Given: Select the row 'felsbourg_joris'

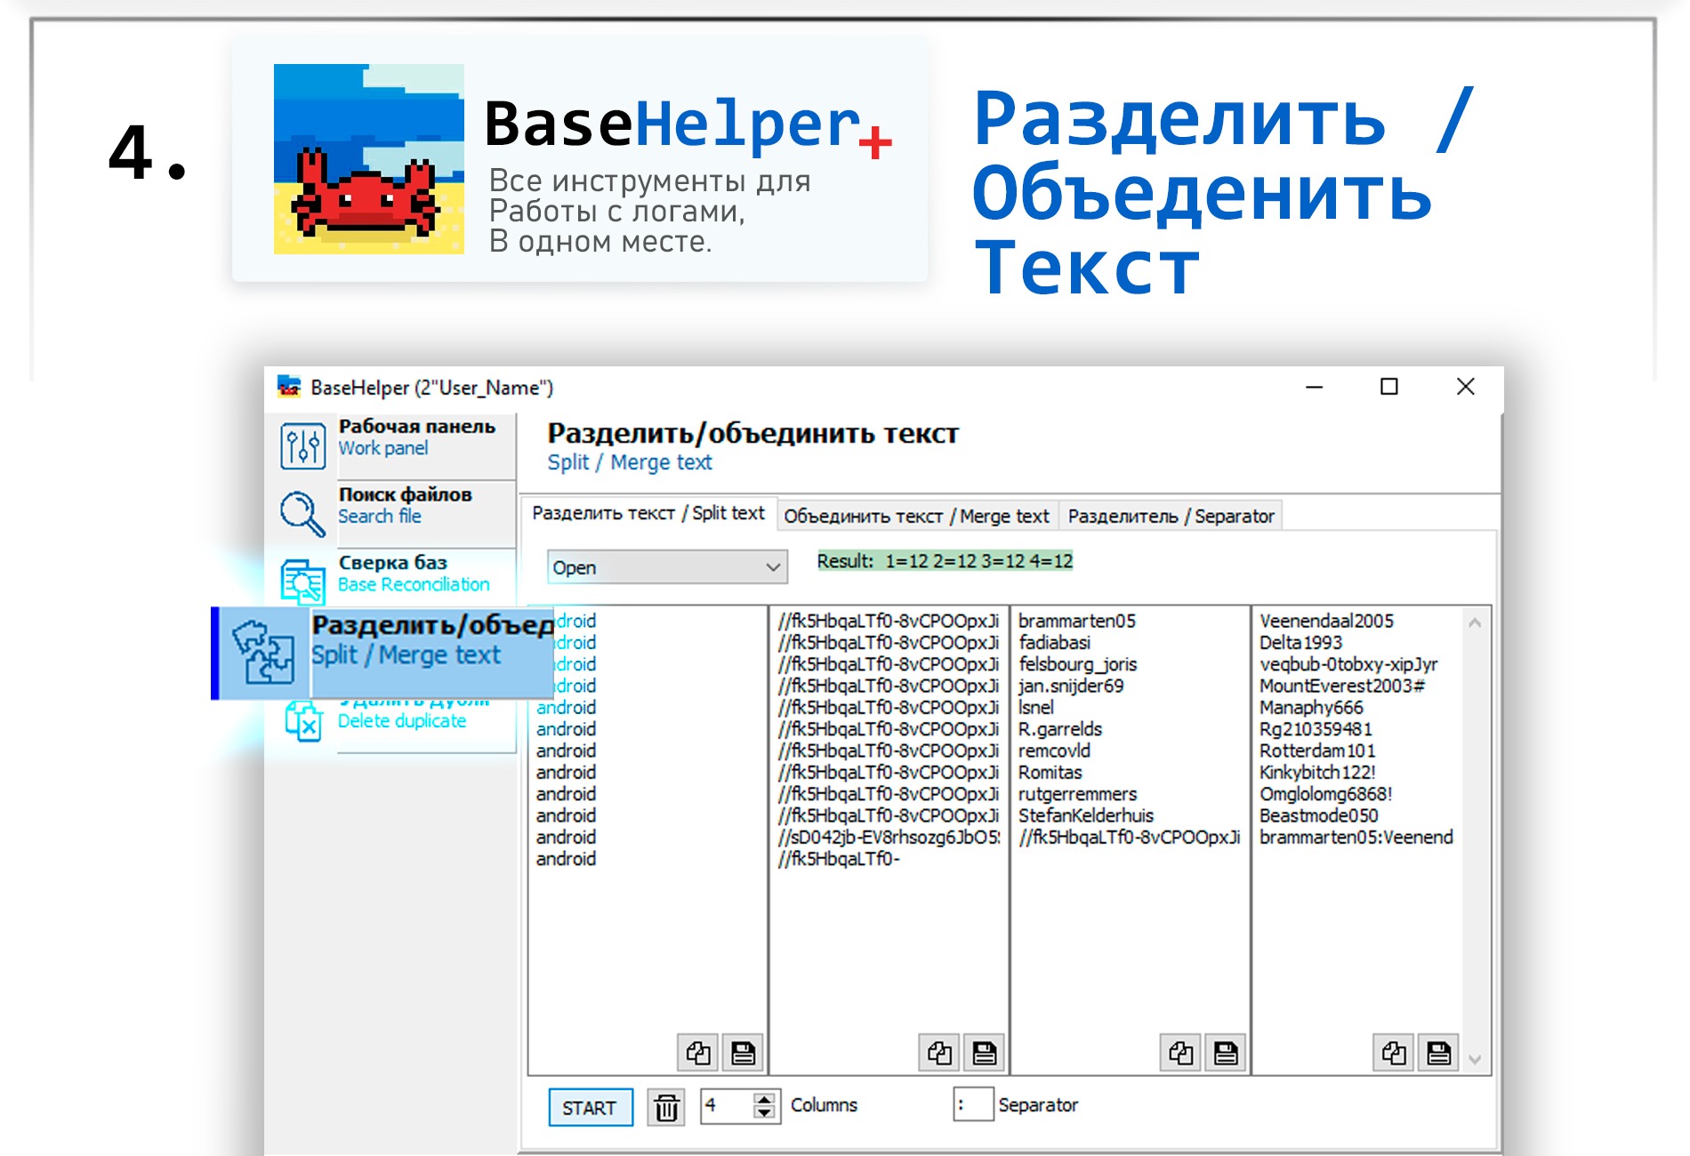Looking at the screenshot, I should click(1077, 664).
